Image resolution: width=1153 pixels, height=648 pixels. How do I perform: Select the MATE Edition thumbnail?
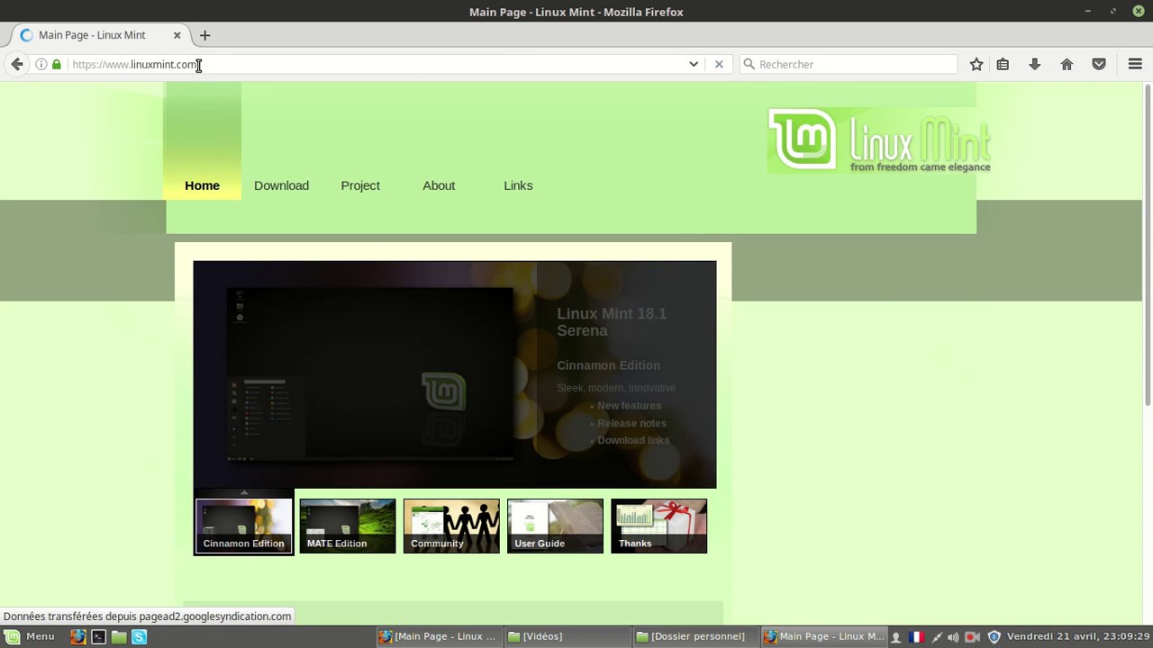[x=348, y=526]
